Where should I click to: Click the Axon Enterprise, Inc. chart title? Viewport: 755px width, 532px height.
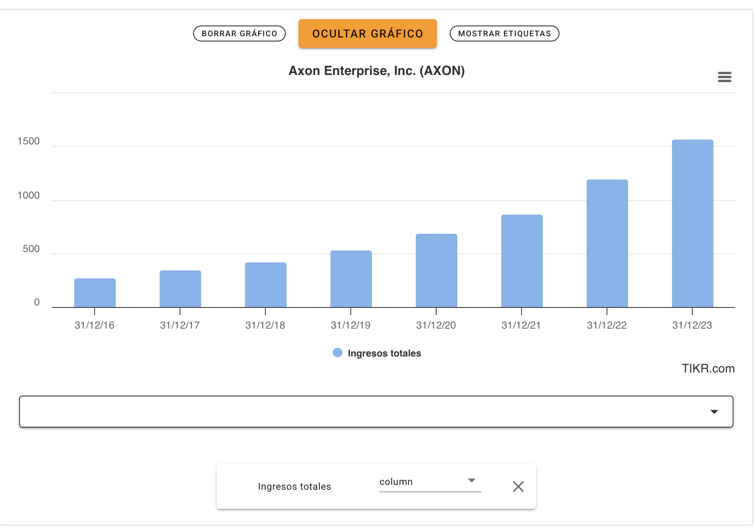click(377, 71)
